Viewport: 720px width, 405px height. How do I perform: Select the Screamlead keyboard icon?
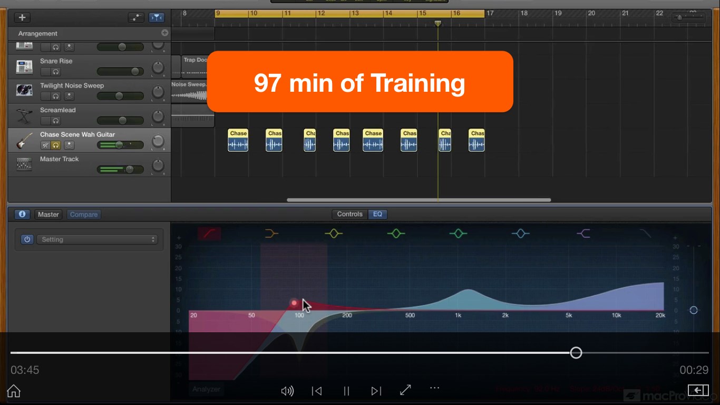[23, 115]
